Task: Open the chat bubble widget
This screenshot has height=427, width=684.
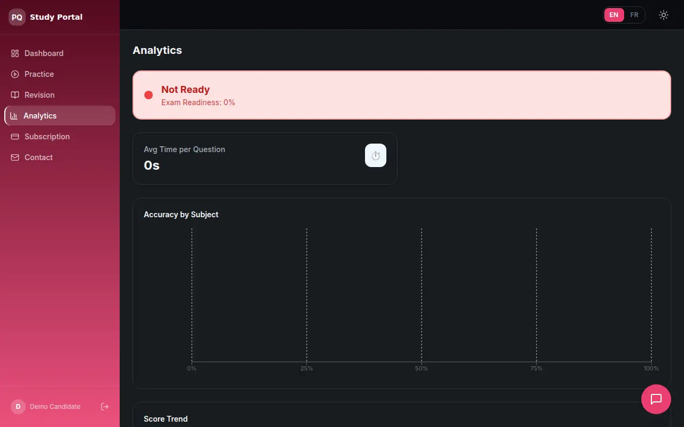Action: click(x=656, y=399)
